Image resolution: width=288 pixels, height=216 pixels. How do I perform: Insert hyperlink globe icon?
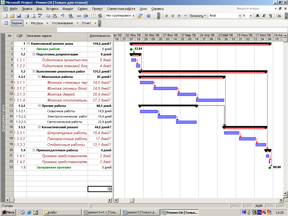[71, 16]
